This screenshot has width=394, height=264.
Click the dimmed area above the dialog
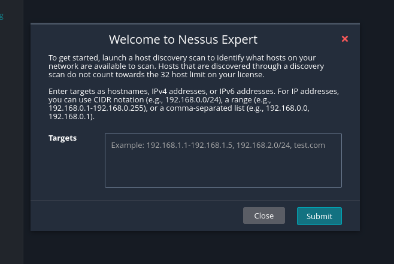tap(195, 11)
